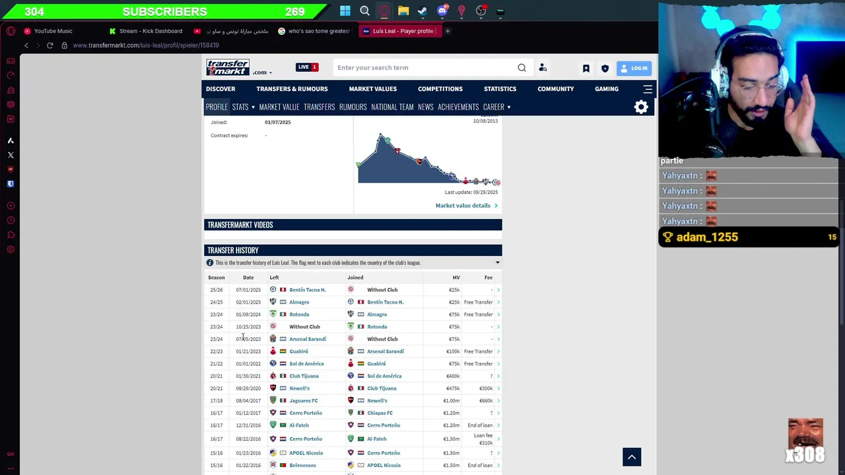The height and width of the screenshot is (475, 845).
Task: Open History clock icon in sidebar
Action: (x=11, y=220)
